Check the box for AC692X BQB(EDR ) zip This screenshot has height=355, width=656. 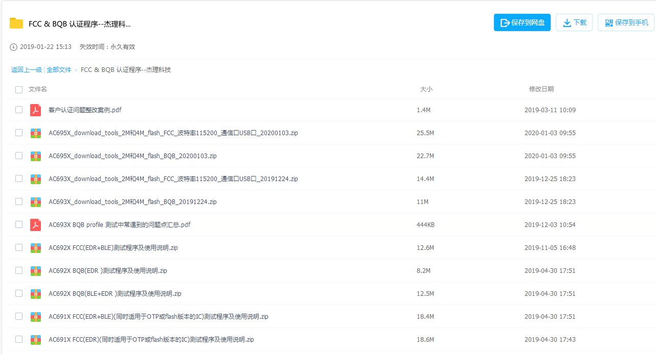coord(19,270)
